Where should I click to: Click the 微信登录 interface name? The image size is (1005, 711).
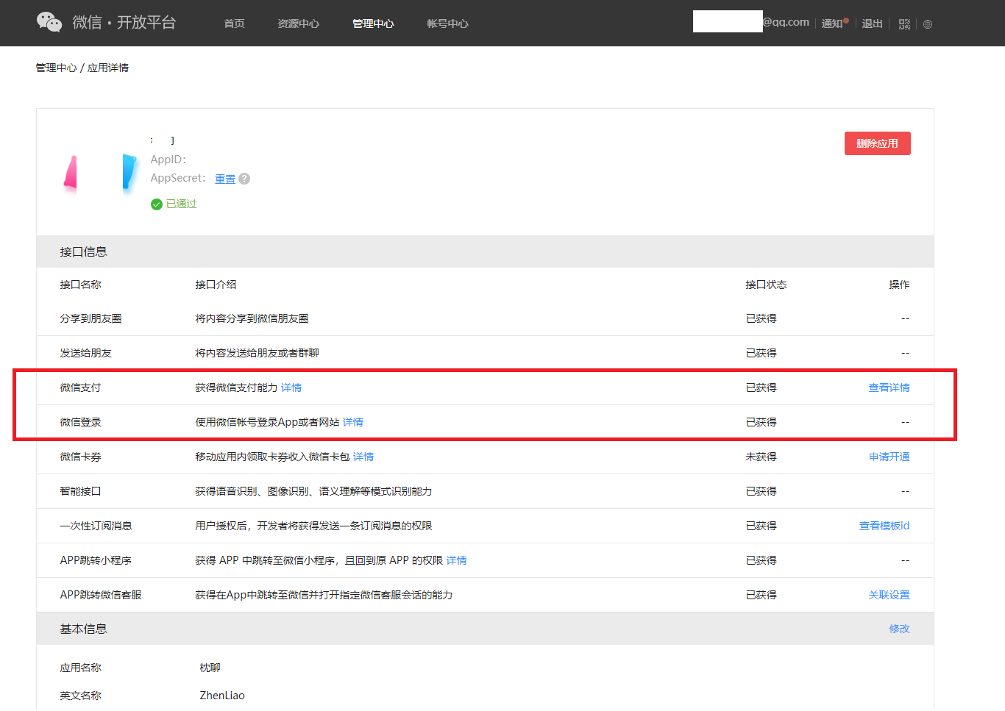[80, 422]
